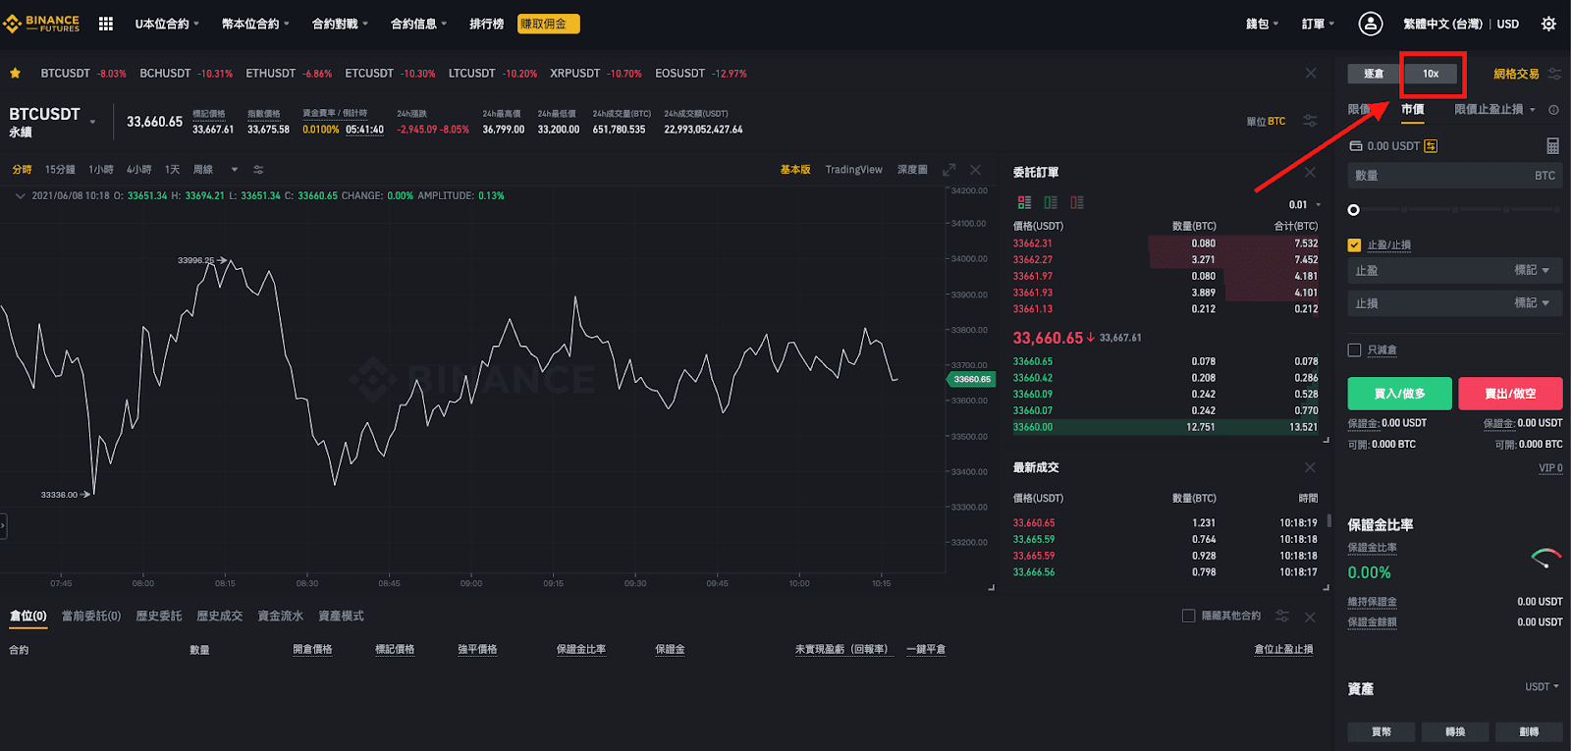
Task: Close the chart panel
Action: tap(975, 170)
